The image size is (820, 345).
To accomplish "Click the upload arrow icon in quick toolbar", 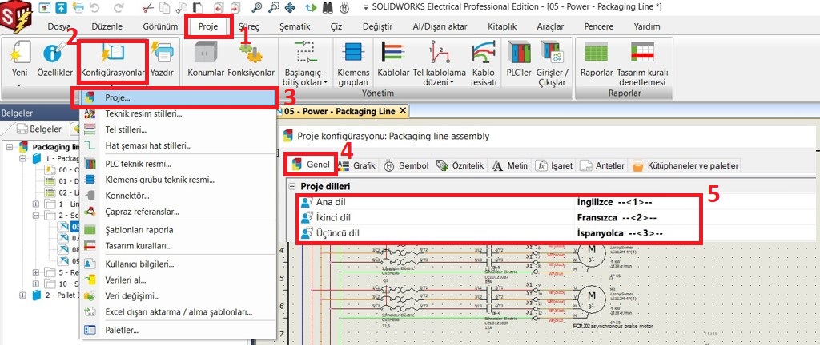I will pos(62,8).
